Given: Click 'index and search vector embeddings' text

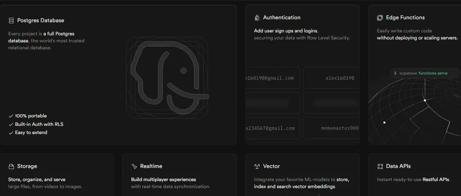Looking at the screenshot, I should [294, 187].
